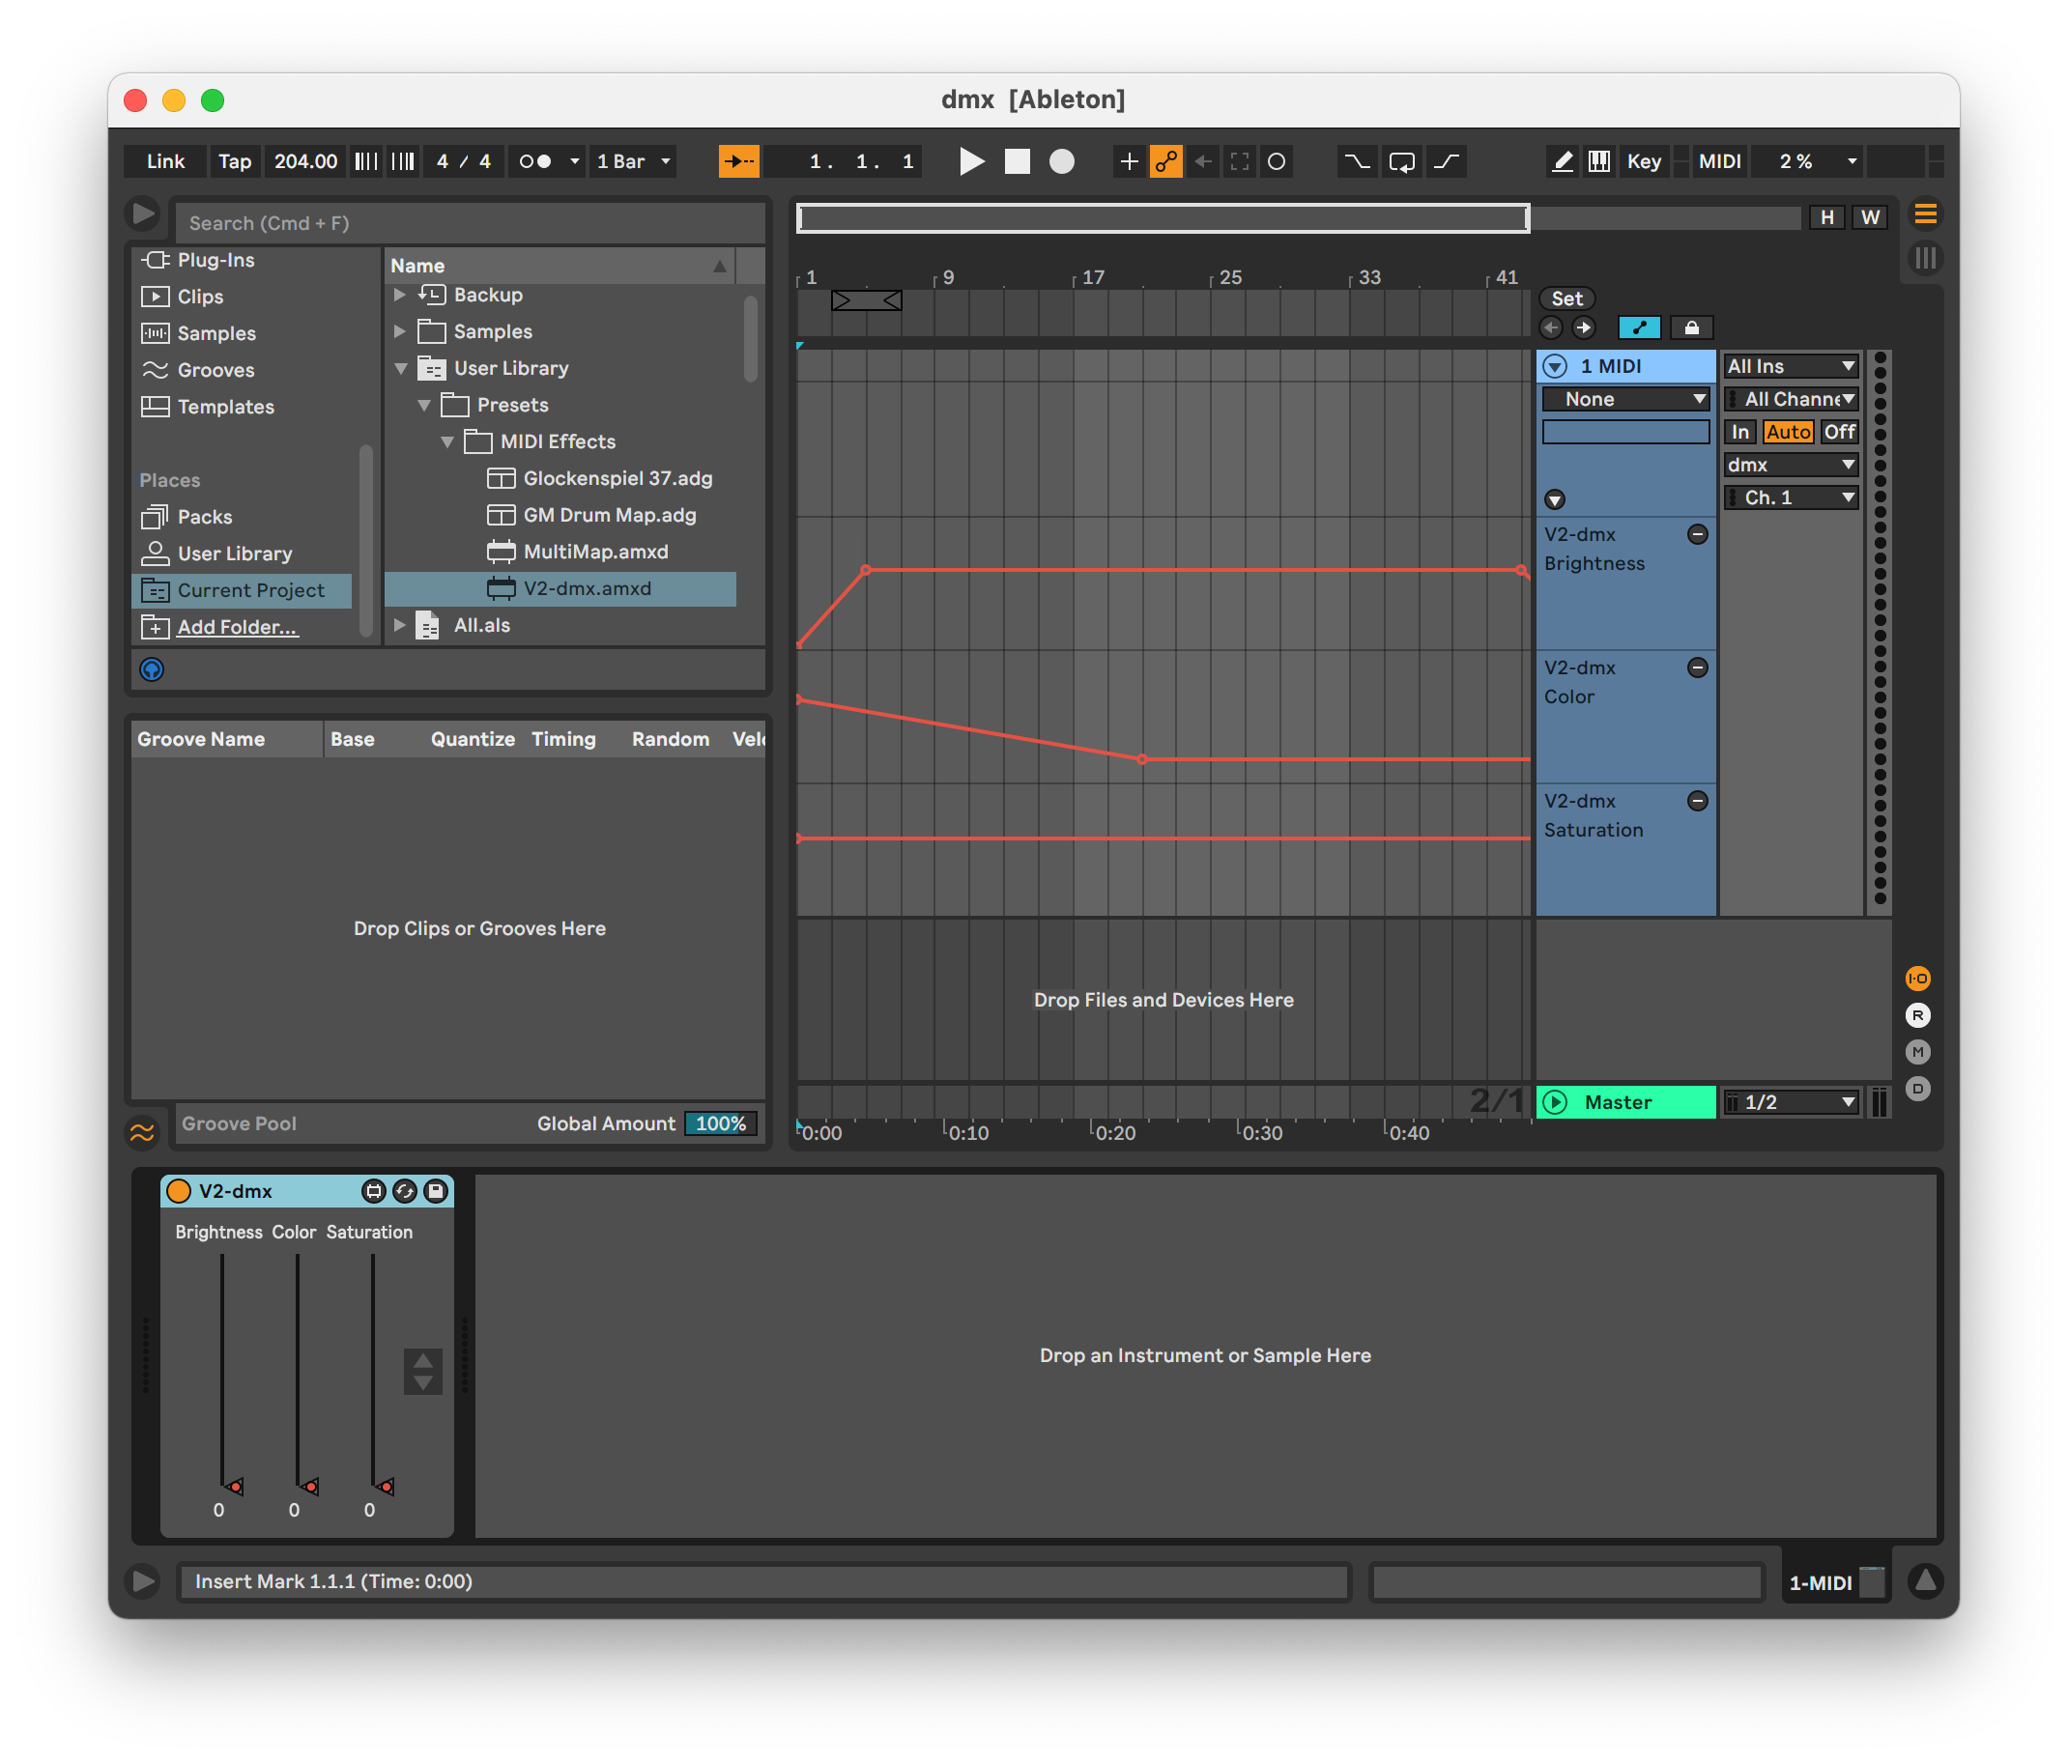Toggle the metronome button
Image resolution: width=2068 pixels, height=1762 pixels.
pos(536,161)
